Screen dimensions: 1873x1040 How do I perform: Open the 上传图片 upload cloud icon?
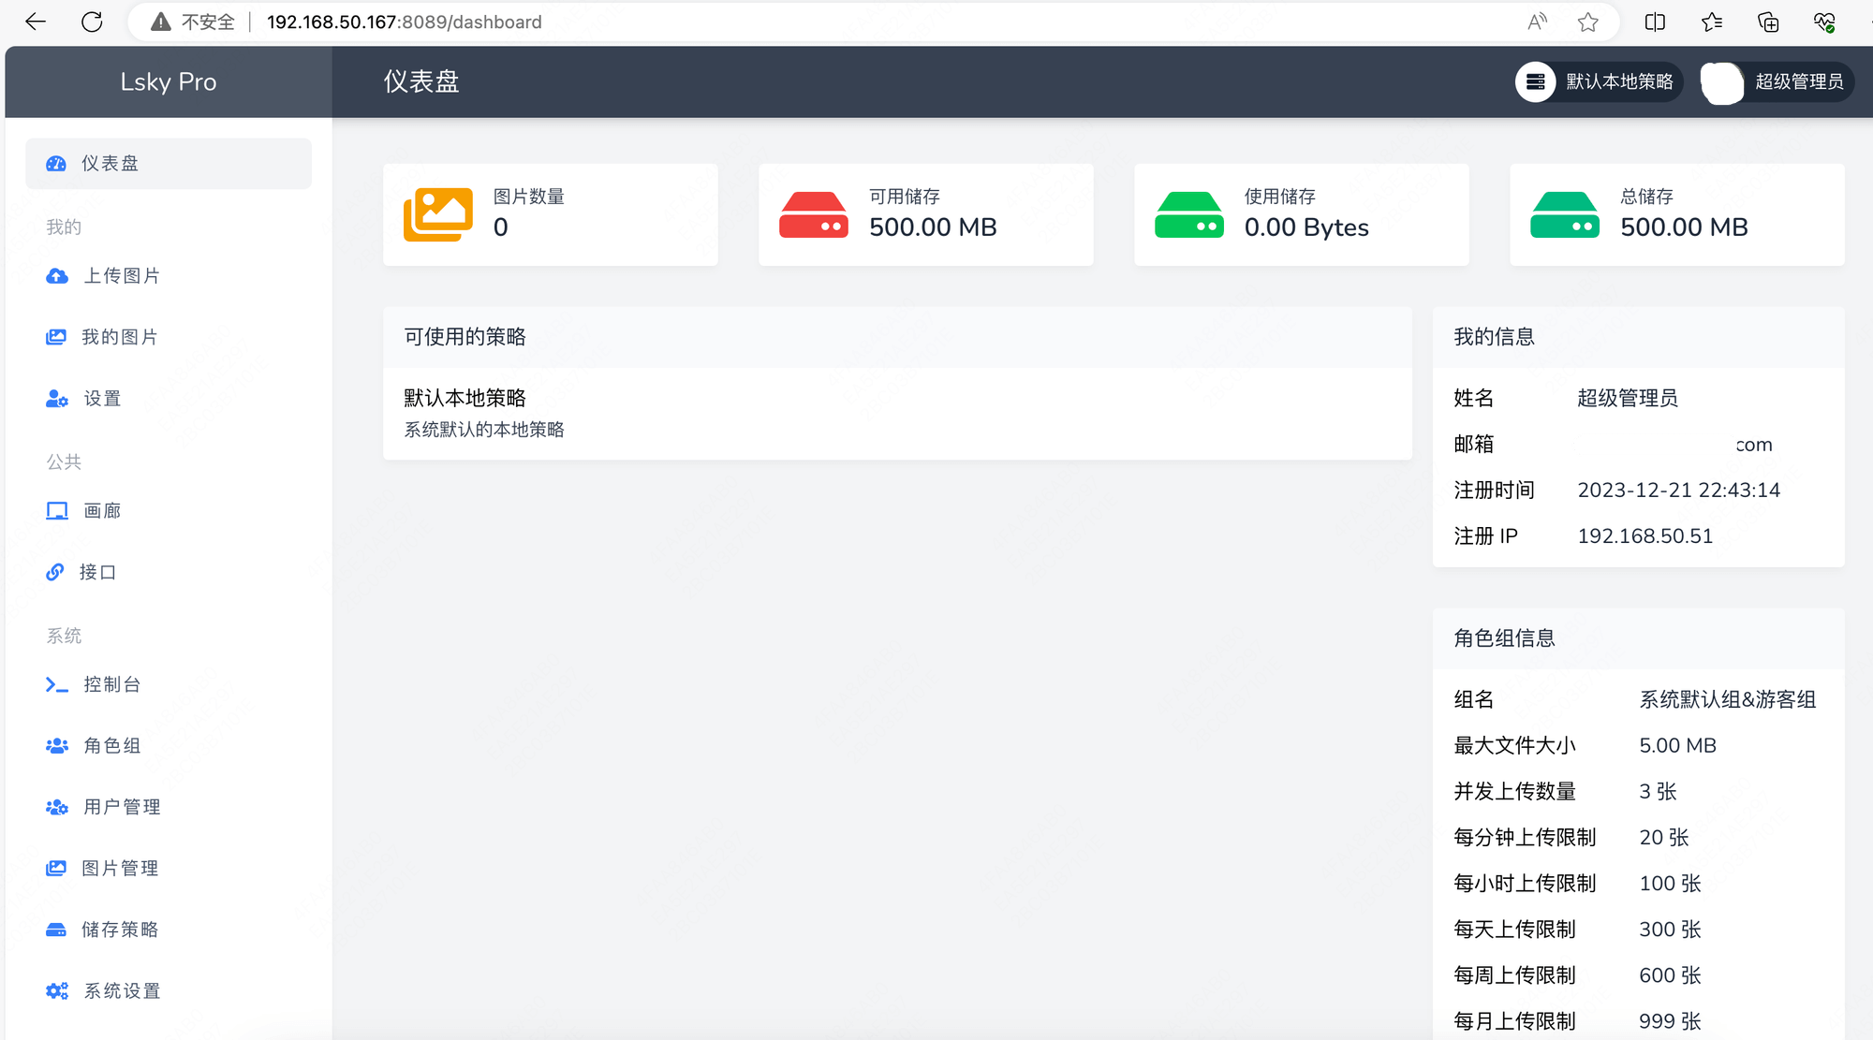click(57, 276)
